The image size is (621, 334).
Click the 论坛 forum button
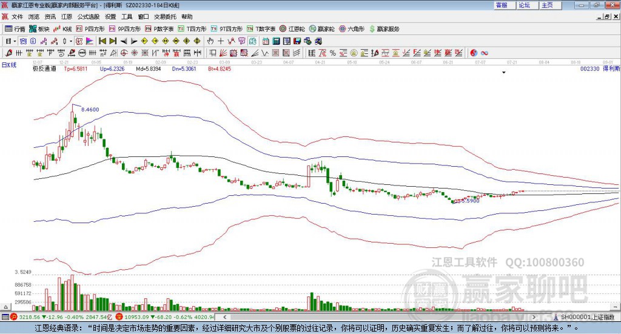click(x=528, y=5)
